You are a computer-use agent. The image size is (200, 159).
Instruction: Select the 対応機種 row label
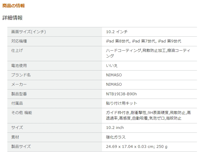click(19, 41)
